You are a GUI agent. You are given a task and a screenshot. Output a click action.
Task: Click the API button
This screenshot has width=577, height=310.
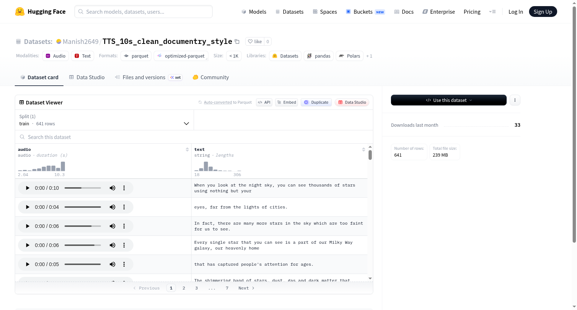[264, 102]
